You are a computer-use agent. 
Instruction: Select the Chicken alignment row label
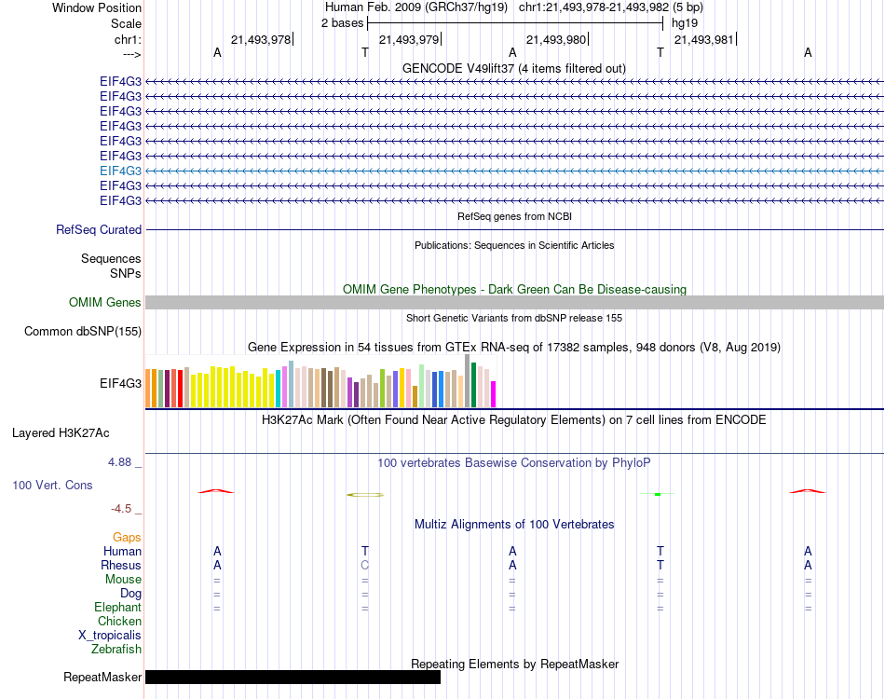119,621
